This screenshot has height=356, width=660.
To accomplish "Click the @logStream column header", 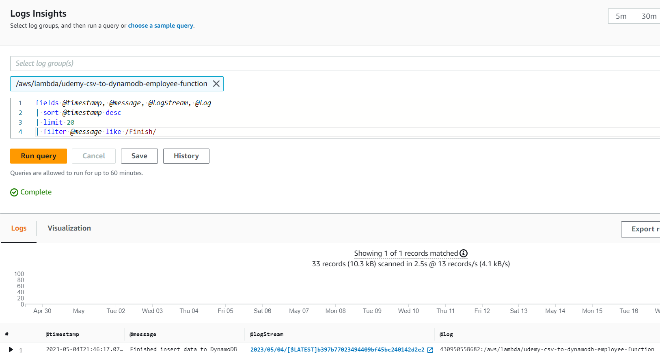I will tap(267, 334).
